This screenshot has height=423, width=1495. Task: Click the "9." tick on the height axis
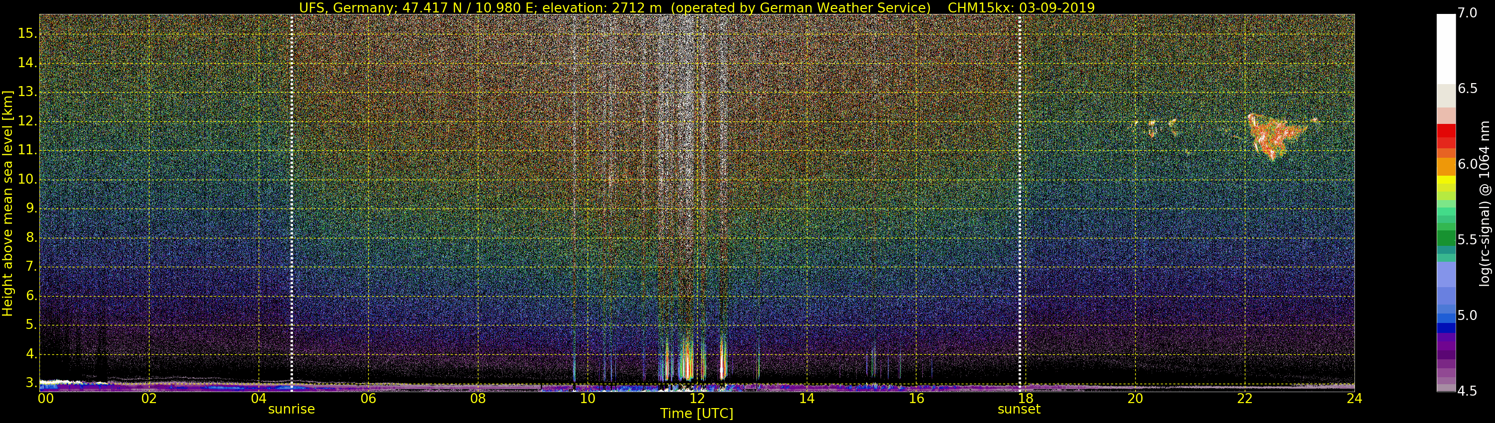[x=30, y=209]
